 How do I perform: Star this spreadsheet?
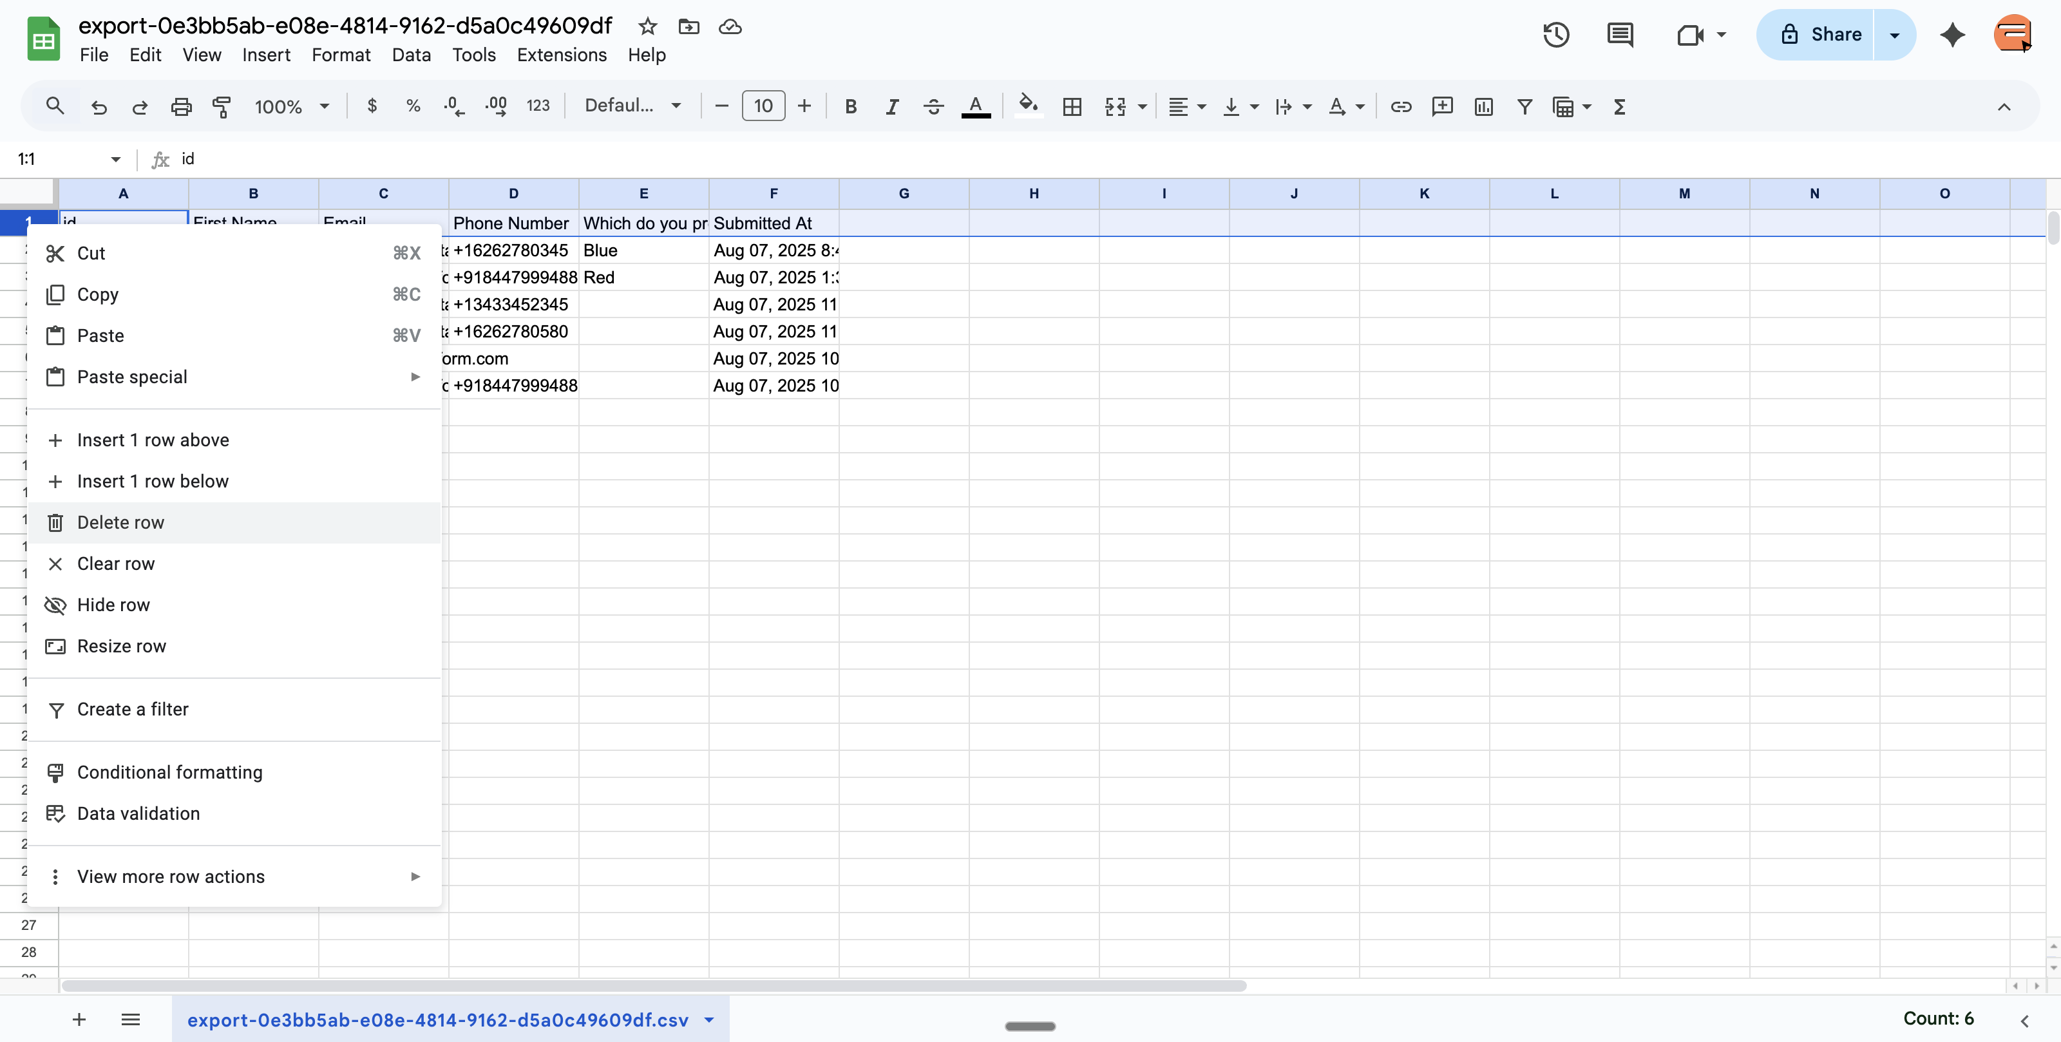point(647,26)
